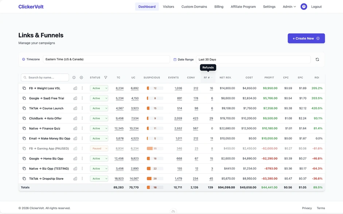Open three-dot menu for TikTok → Course Launch

[x=82, y=108]
